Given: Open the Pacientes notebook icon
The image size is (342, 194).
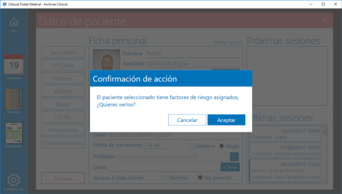Looking at the screenshot, I should point(14,99).
